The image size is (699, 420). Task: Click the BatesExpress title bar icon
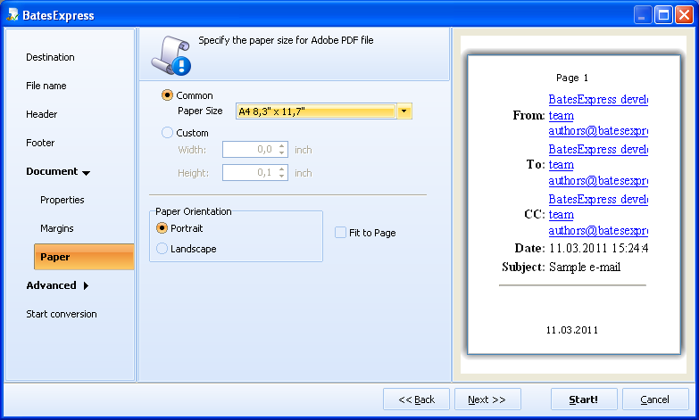point(12,14)
